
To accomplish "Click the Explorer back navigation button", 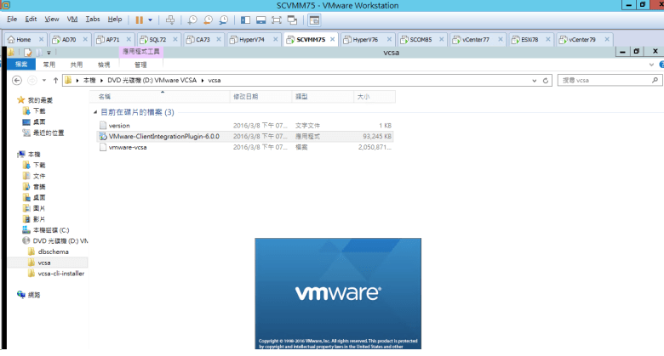I will (19, 80).
